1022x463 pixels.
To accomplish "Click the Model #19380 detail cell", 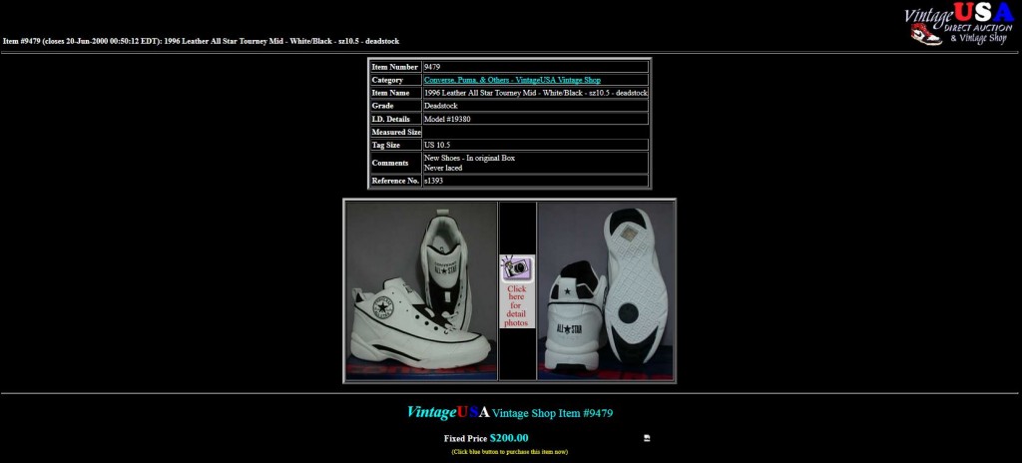I will [x=447, y=119].
